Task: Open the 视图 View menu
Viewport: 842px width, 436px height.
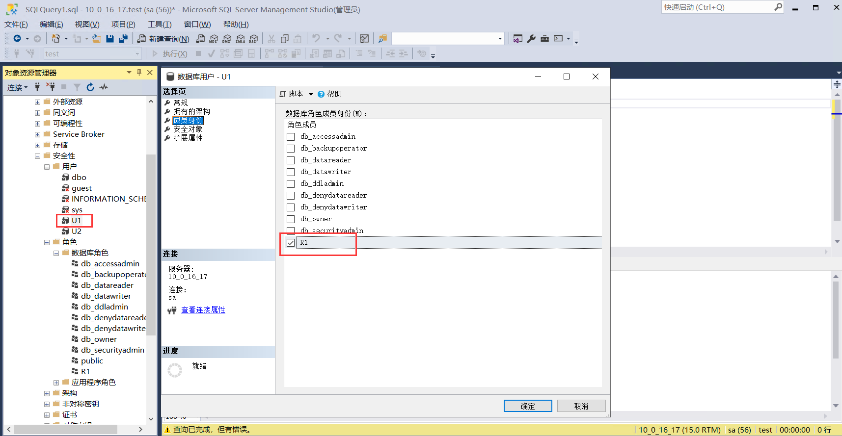Action: 87,25
